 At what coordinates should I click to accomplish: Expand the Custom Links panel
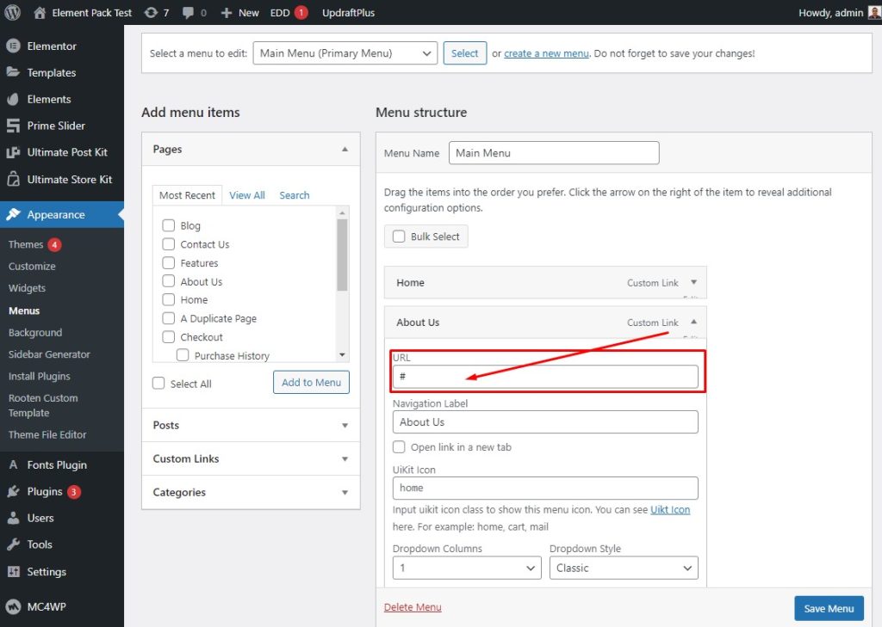click(251, 459)
